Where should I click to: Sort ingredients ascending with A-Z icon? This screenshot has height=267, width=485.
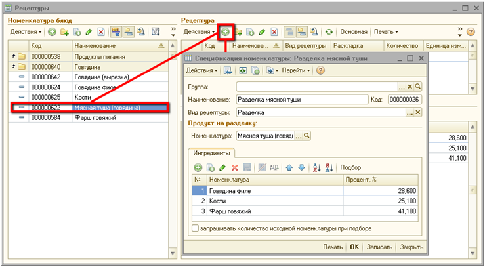pyautogui.click(x=316, y=167)
